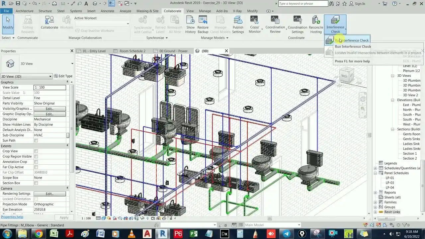Switch to the Architecture ribbon tab
Image resolution: width=425 pixels, height=239 pixels.
(24, 11)
